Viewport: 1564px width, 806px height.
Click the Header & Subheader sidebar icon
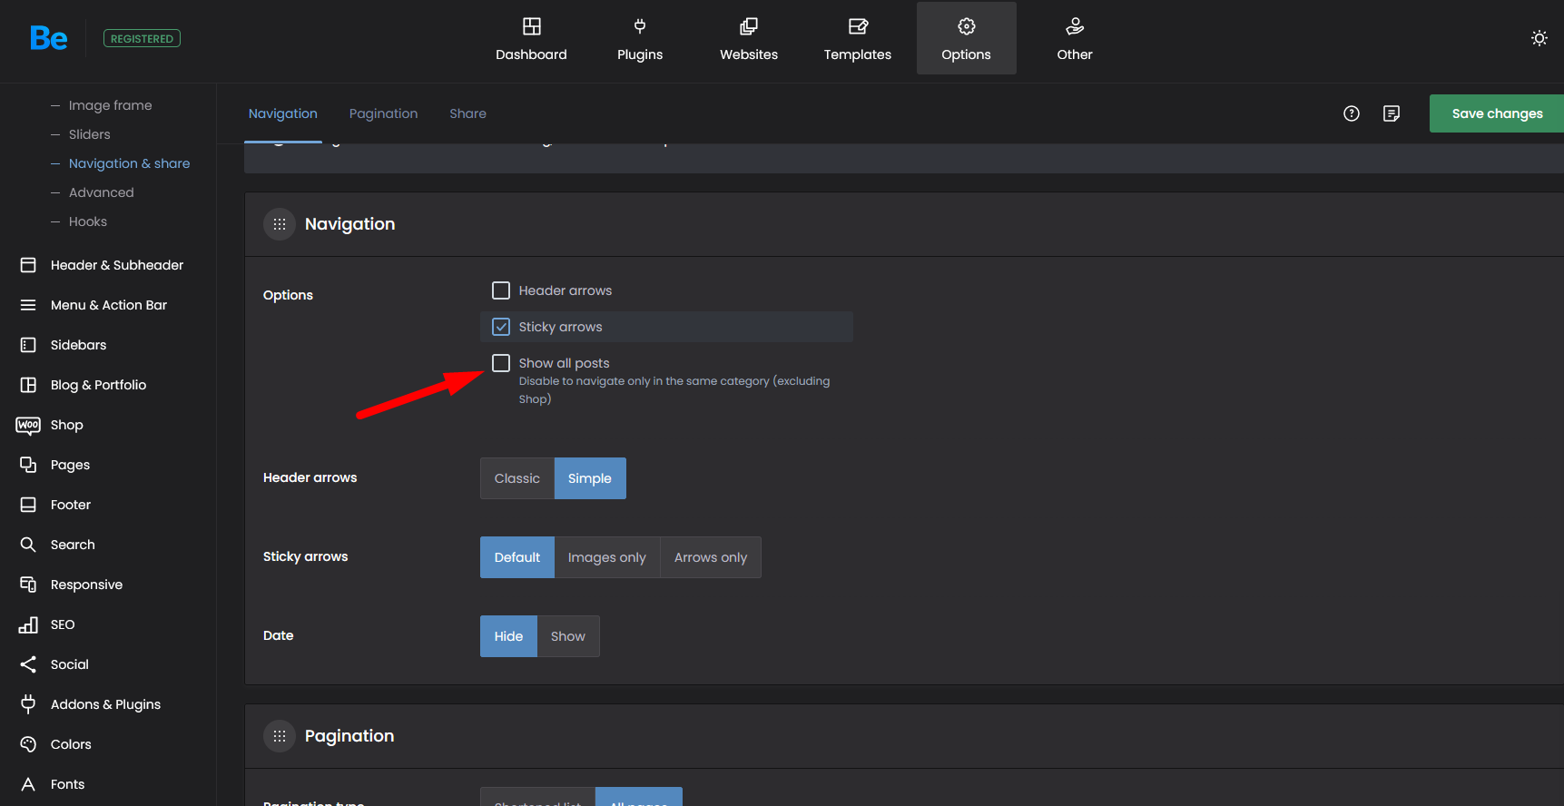pos(28,265)
